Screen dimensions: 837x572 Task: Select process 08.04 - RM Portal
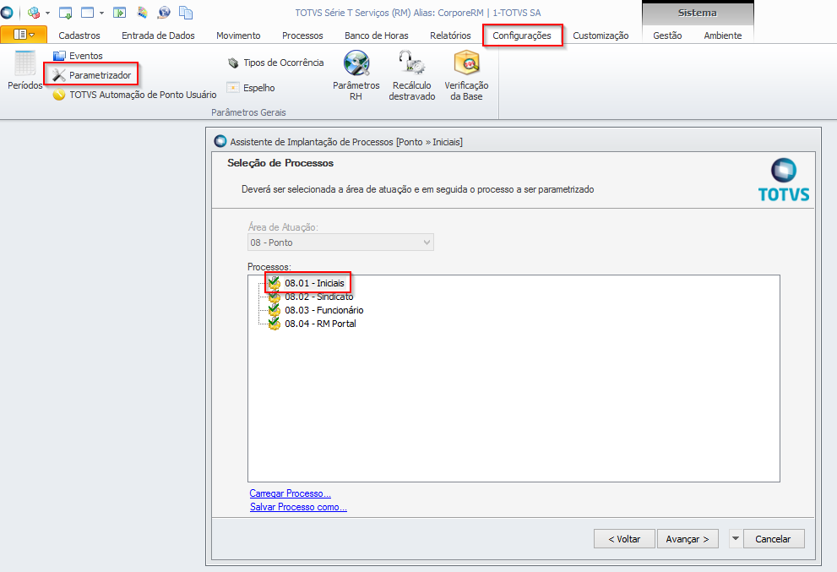[x=320, y=324]
